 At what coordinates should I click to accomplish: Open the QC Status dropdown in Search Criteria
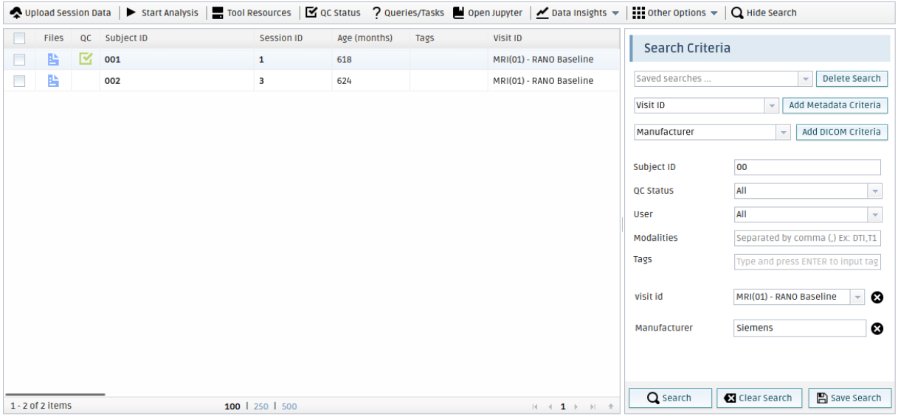874,191
